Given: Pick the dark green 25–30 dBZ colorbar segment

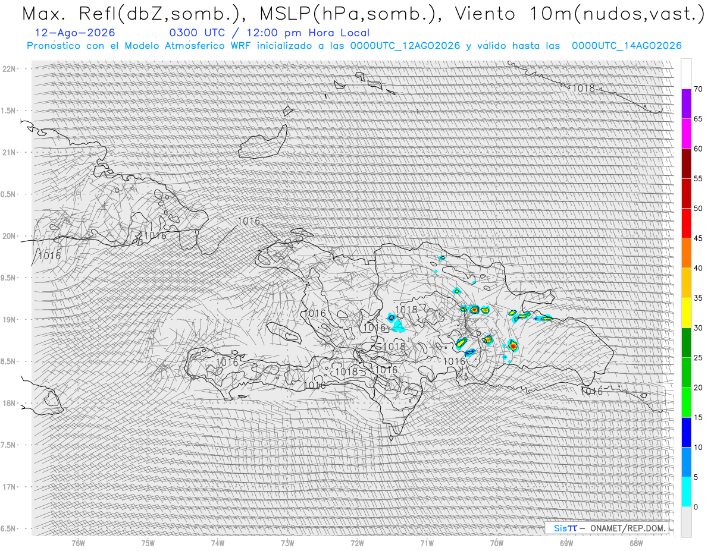Looking at the screenshot, I should tap(686, 342).
